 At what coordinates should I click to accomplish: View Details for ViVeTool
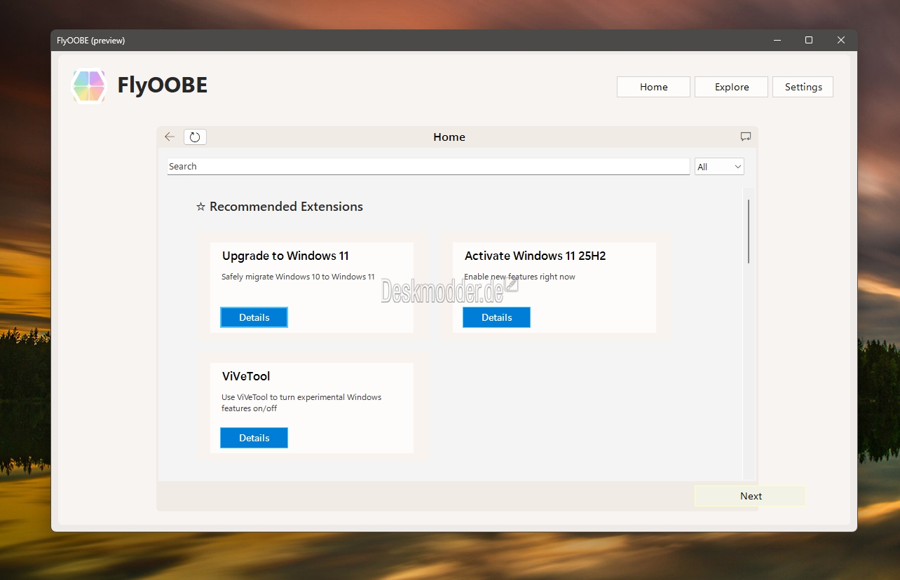254,438
